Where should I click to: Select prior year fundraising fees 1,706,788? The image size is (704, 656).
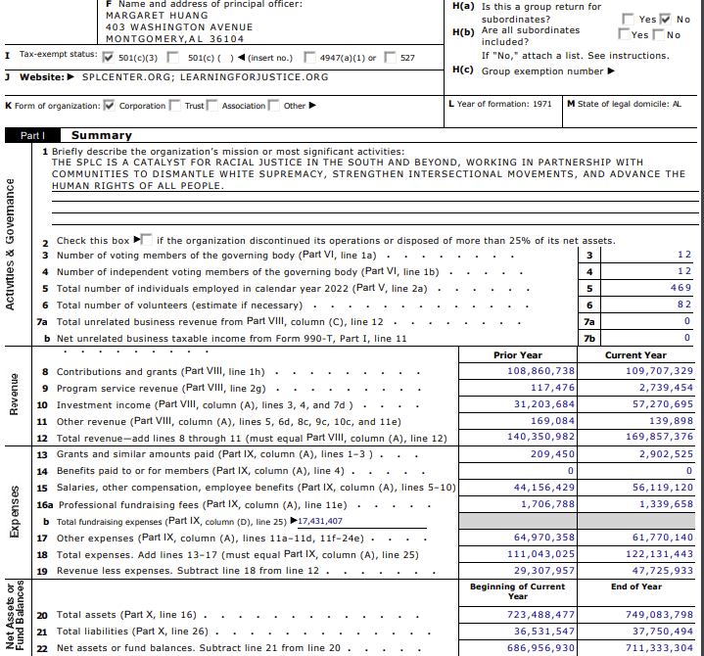tap(547, 504)
